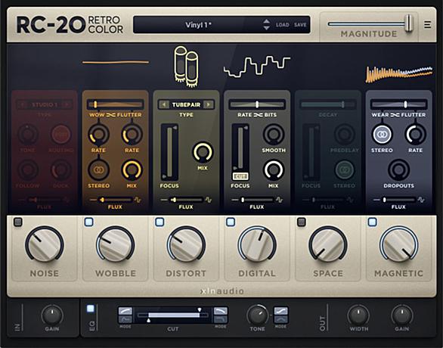Click the Magnitude slider handle
This screenshot has height=348, width=443.
[x=408, y=23]
